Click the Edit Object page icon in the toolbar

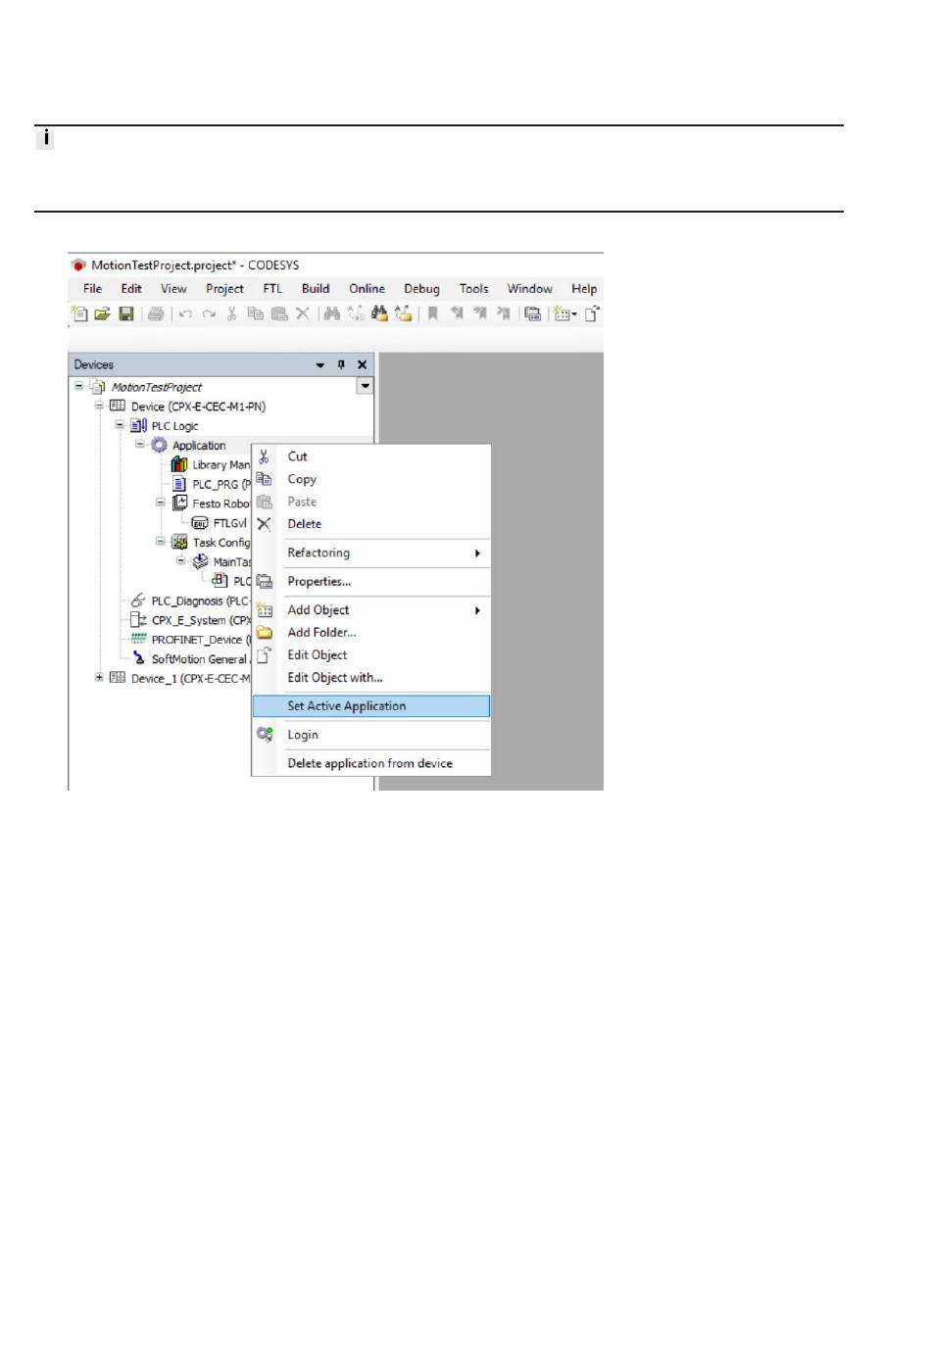[x=592, y=313]
